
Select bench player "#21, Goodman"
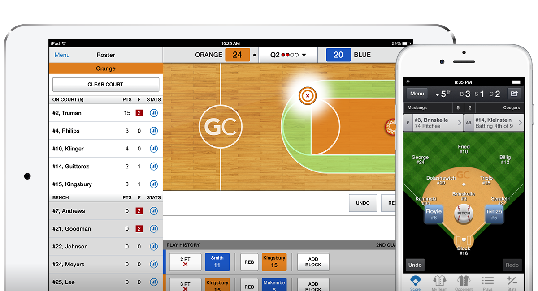point(106,229)
